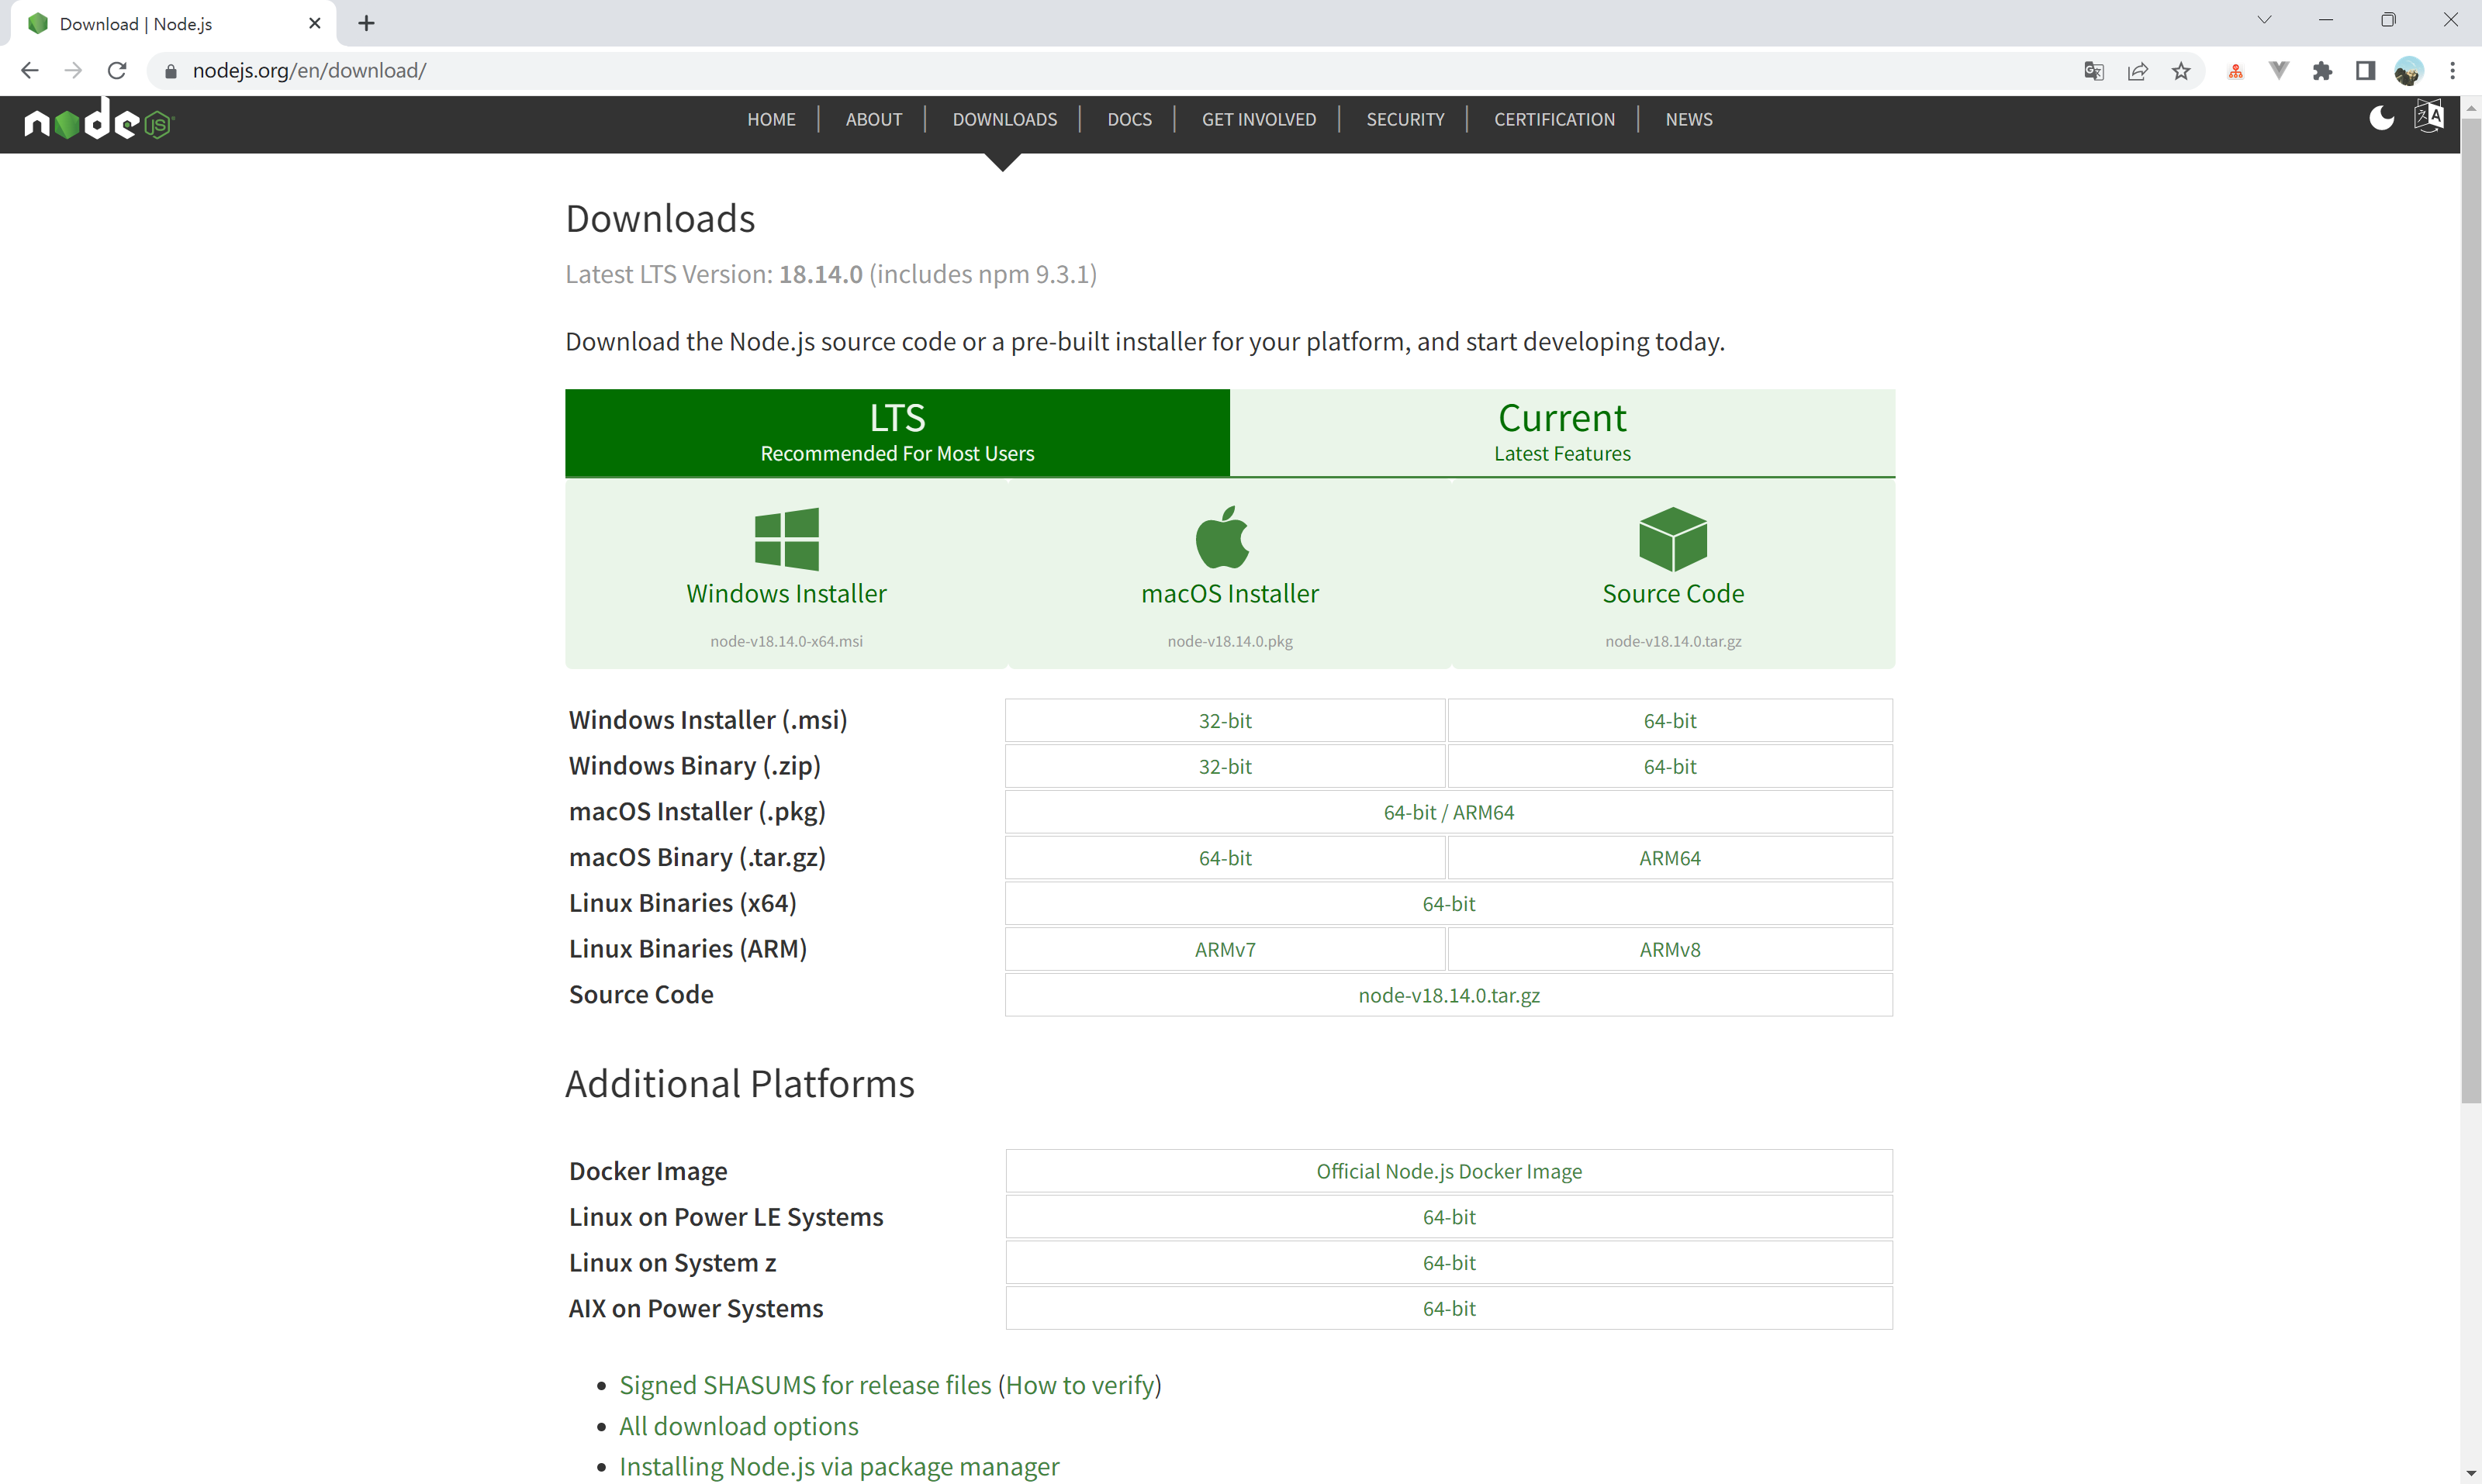Click the macOS Installer apple icon
2482x1484 pixels.
[1222, 537]
